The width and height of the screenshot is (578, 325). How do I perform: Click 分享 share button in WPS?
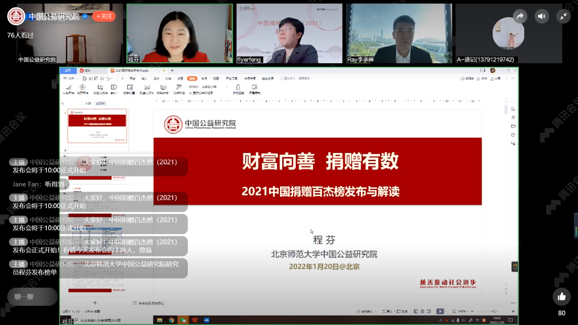pyautogui.click(x=496, y=79)
